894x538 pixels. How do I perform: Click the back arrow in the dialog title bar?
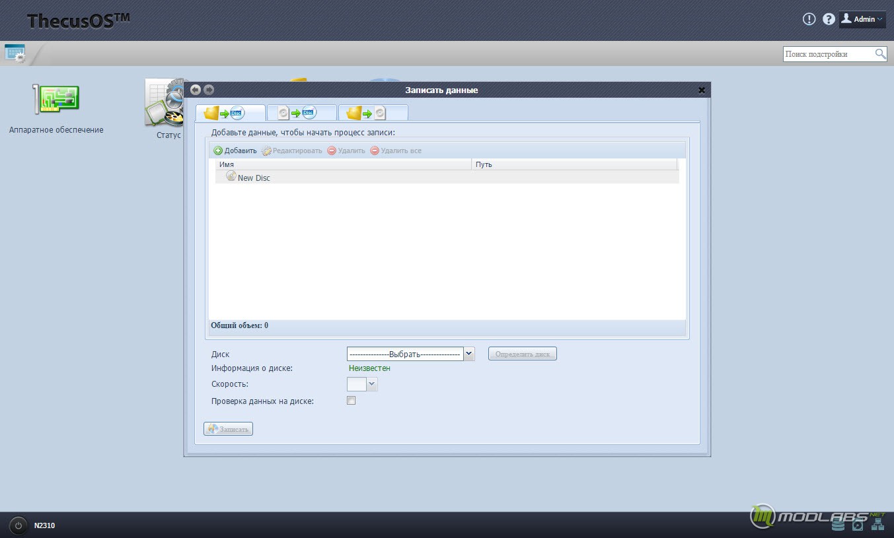[x=196, y=90]
